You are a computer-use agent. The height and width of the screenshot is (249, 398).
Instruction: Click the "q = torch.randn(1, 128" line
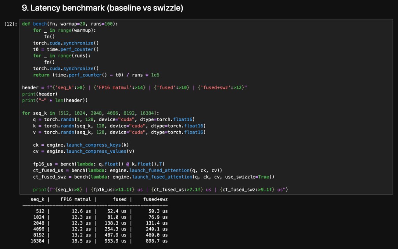pos(113,119)
